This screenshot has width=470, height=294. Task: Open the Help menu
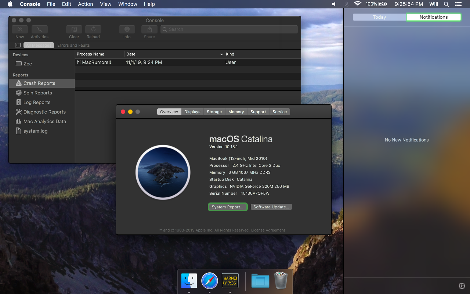(149, 4)
